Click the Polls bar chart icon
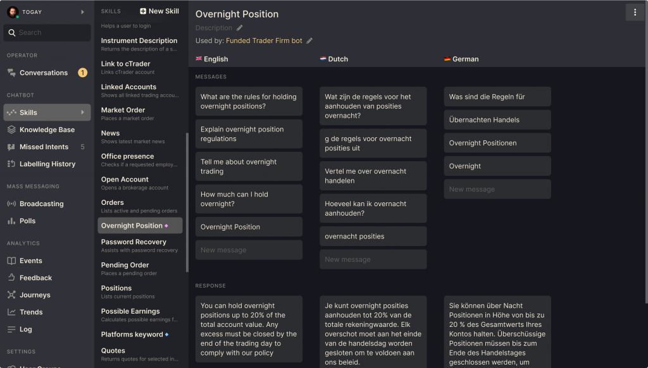Screen dimensions: 648x368 11,221
